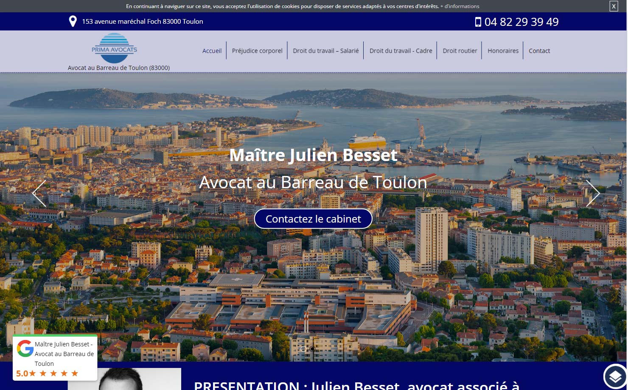628x390 pixels.
Task: Open the Honoraires page
Action: click(x=503, y=51)
